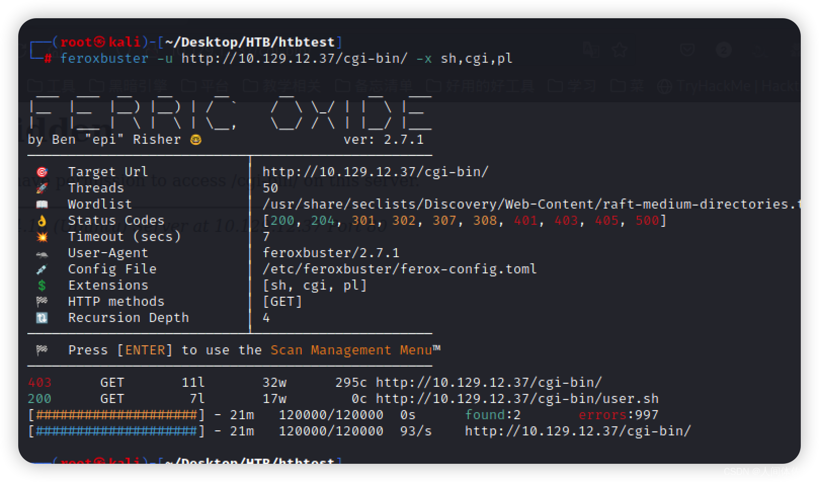Open the 好用的好工具 bookmark folder in the background browser

(x=481, y=86)
